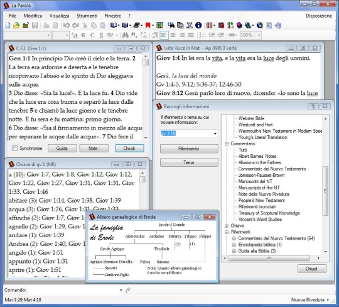Open the Modifica menu
339x307 pixels.
pyautogui.click(x=33, y=16)
